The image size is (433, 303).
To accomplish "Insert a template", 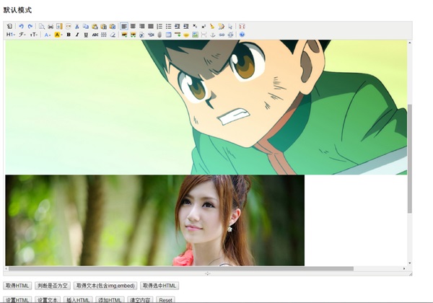I will [59, 26].
